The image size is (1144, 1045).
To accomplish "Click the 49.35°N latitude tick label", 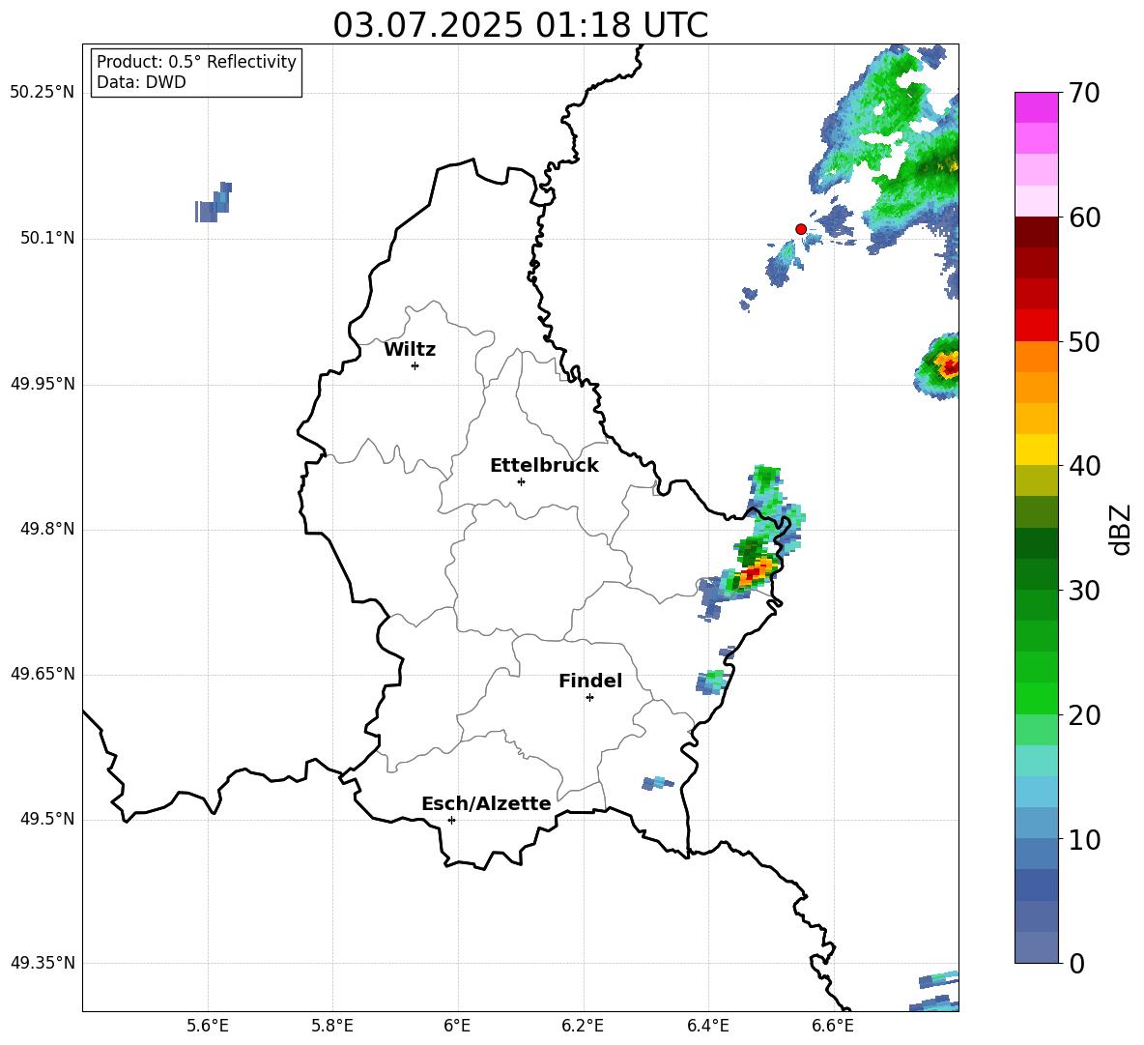I will (x=43, y=963).
